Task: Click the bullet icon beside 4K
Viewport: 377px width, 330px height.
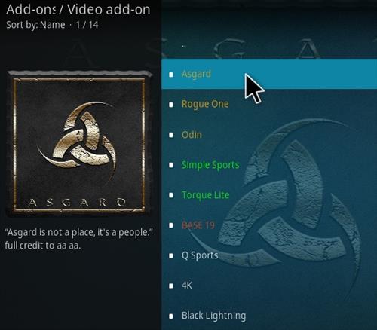Action: pos(171,286)
